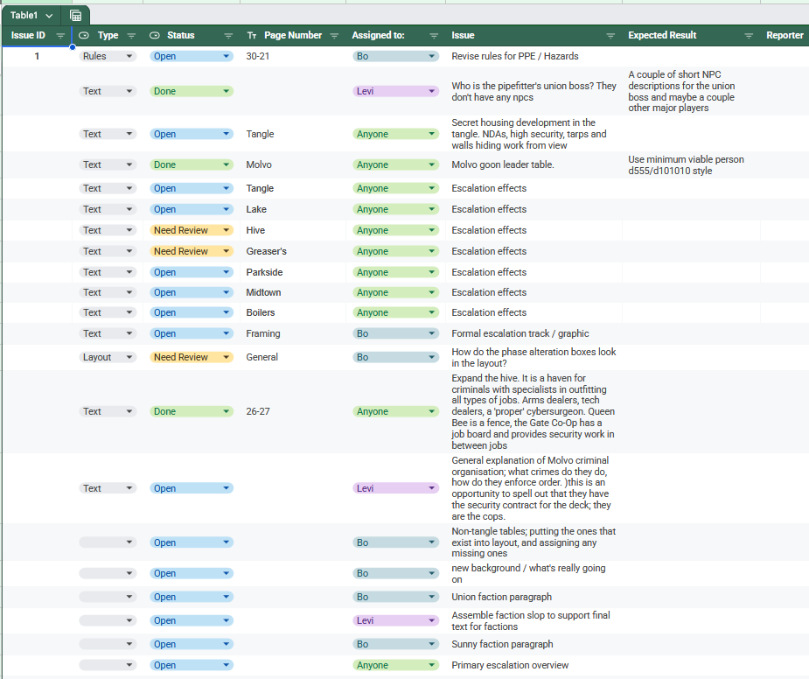Expand the Table1 name dropdown
This screenshot has height=679, width=809.
[x=49, y=16]
